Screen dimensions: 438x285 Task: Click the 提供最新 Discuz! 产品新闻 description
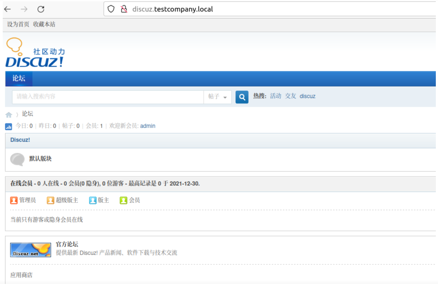pos(117,253)
